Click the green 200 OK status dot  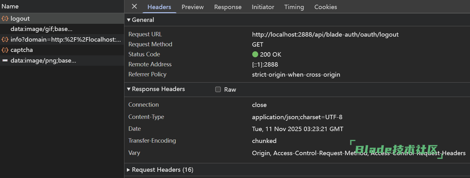pos(255,54)
